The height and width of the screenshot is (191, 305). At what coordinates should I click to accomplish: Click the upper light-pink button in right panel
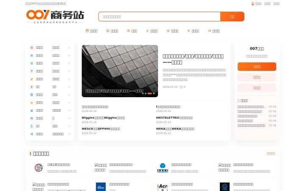click(257, 77)
